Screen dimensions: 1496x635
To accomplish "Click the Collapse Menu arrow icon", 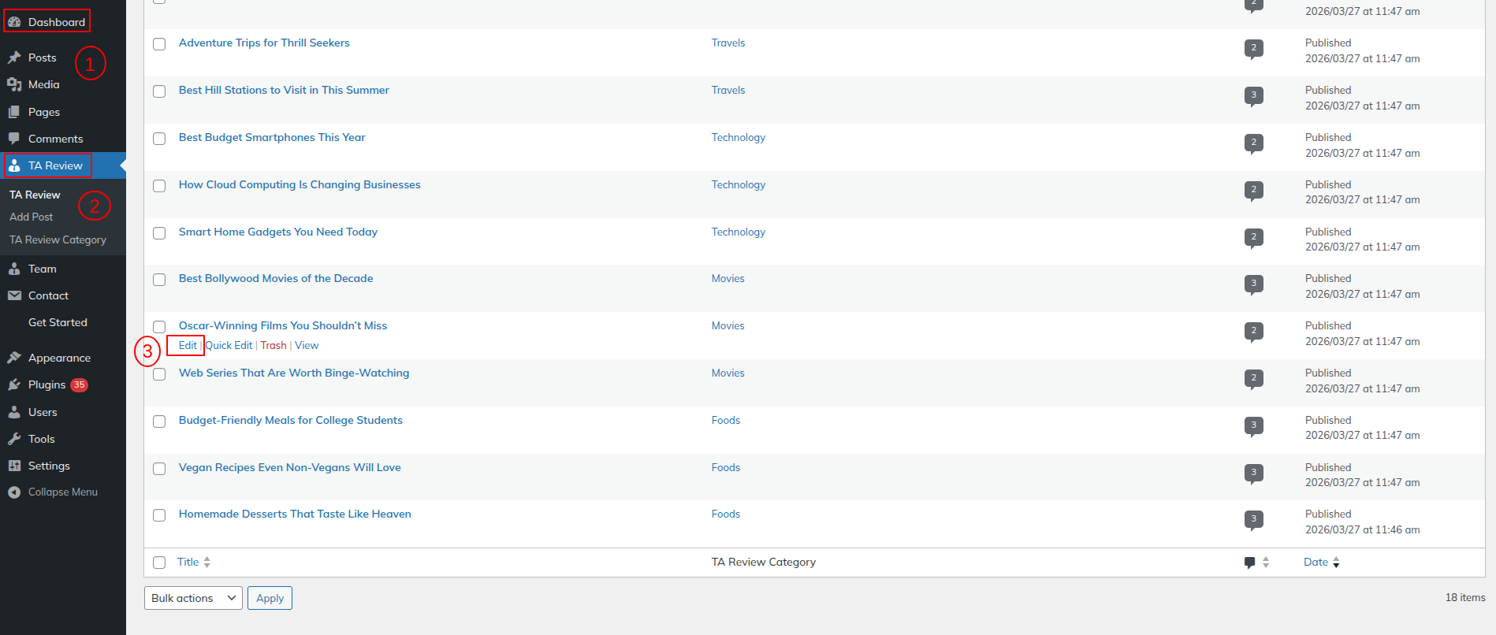I will [14, 492].
